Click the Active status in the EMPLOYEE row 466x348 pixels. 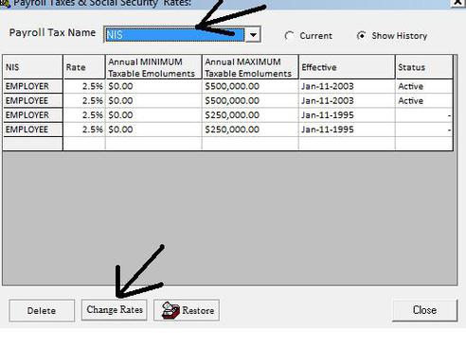tap(424, 101)
